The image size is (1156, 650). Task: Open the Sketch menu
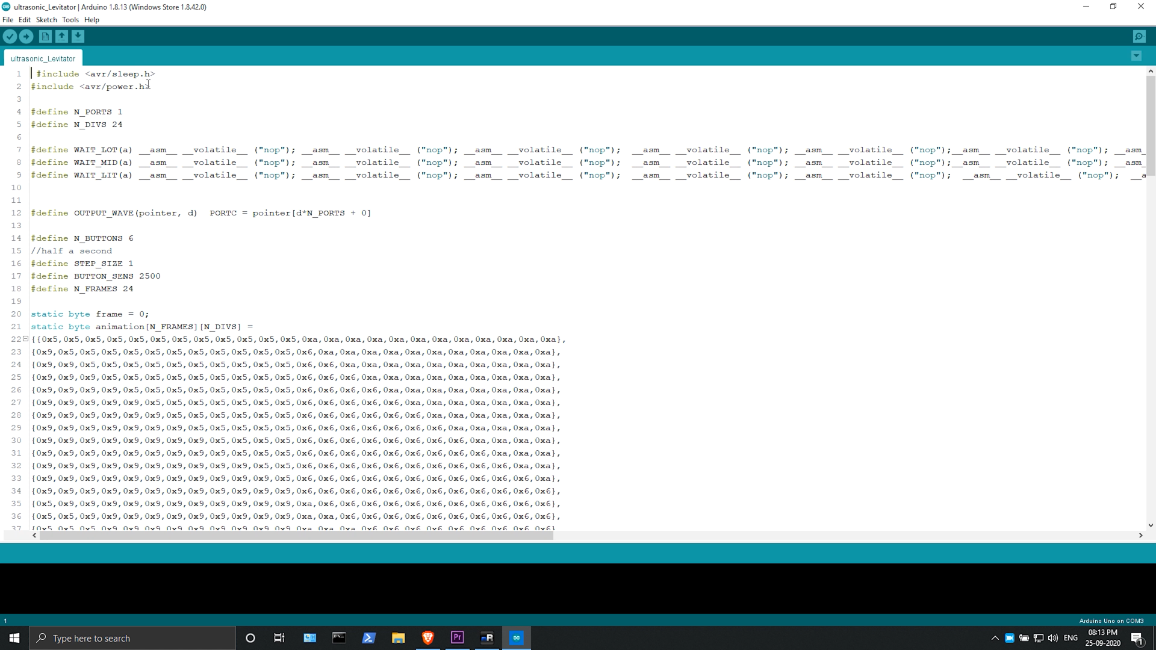click(46, 20)
